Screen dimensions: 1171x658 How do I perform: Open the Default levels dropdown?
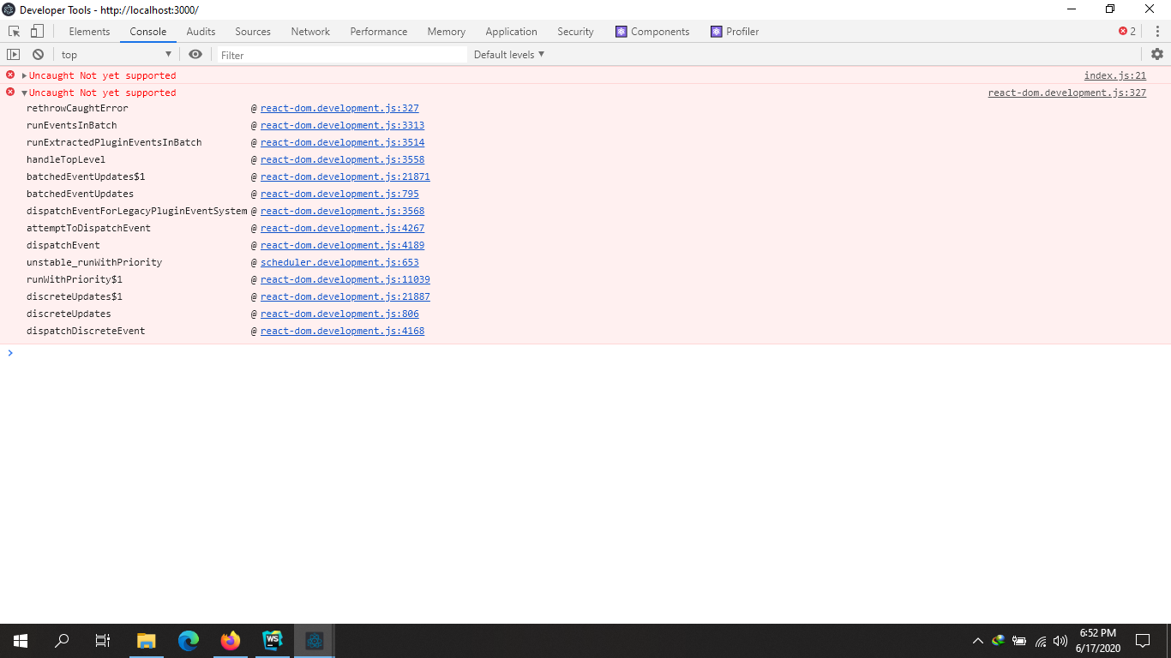click(509, 54)
